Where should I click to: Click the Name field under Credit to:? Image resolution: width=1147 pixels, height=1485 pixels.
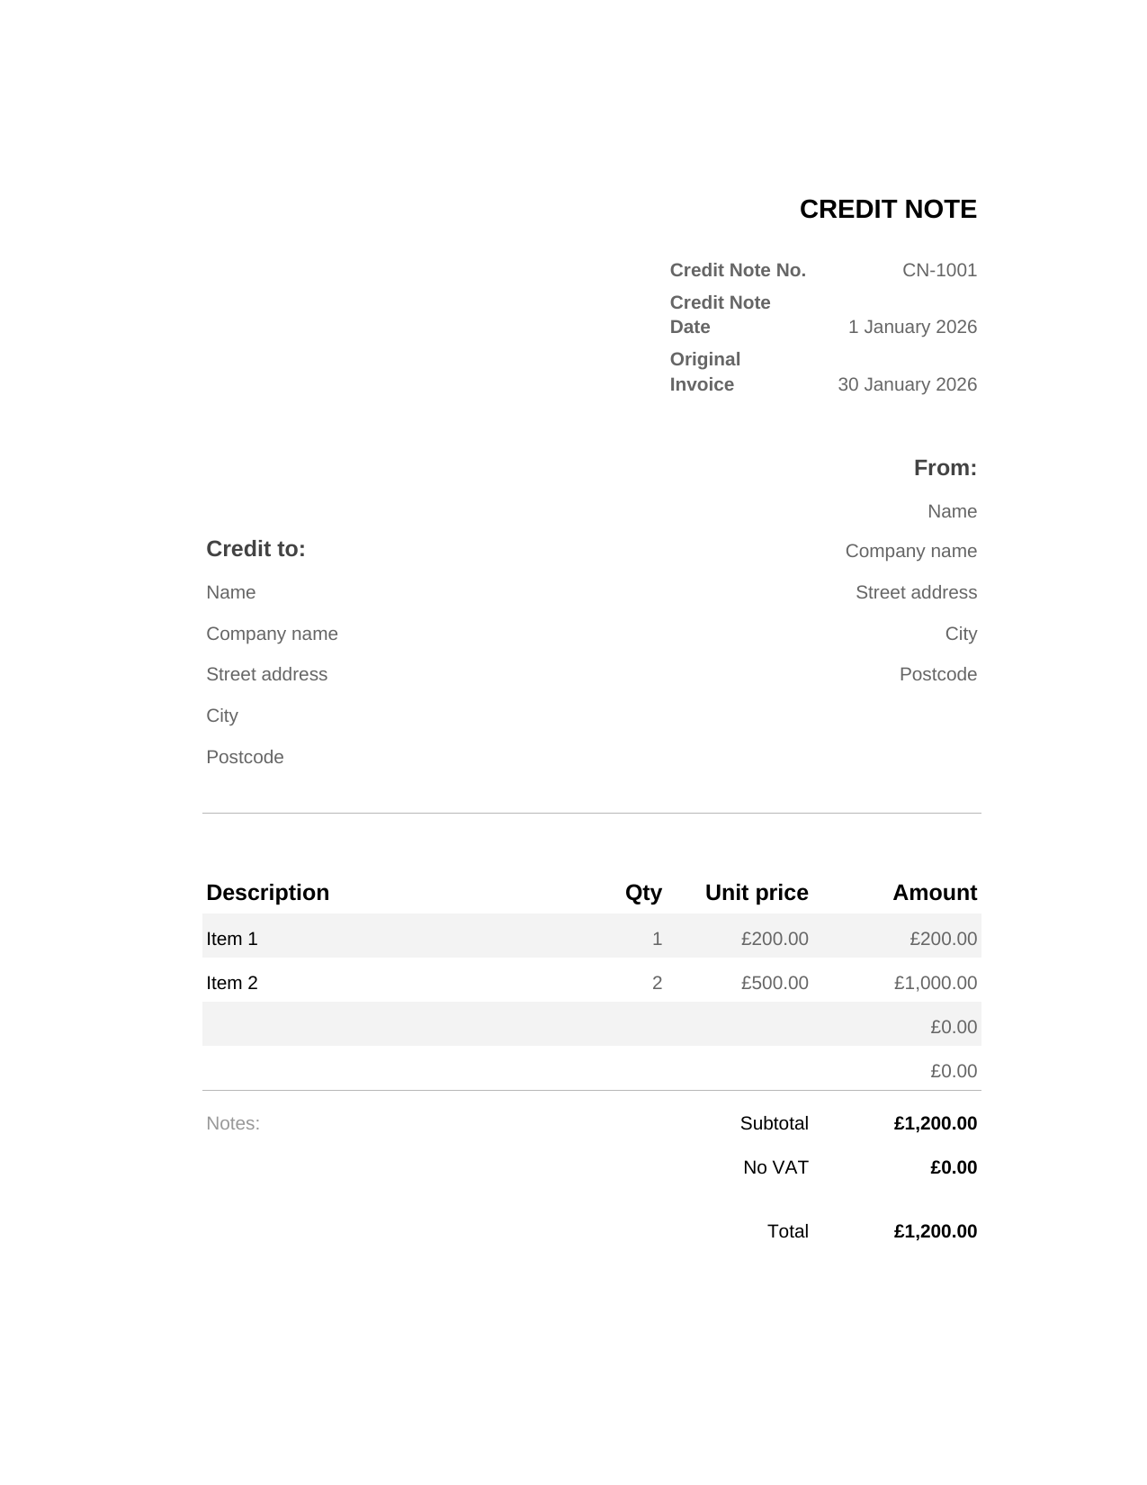(230, 592)
